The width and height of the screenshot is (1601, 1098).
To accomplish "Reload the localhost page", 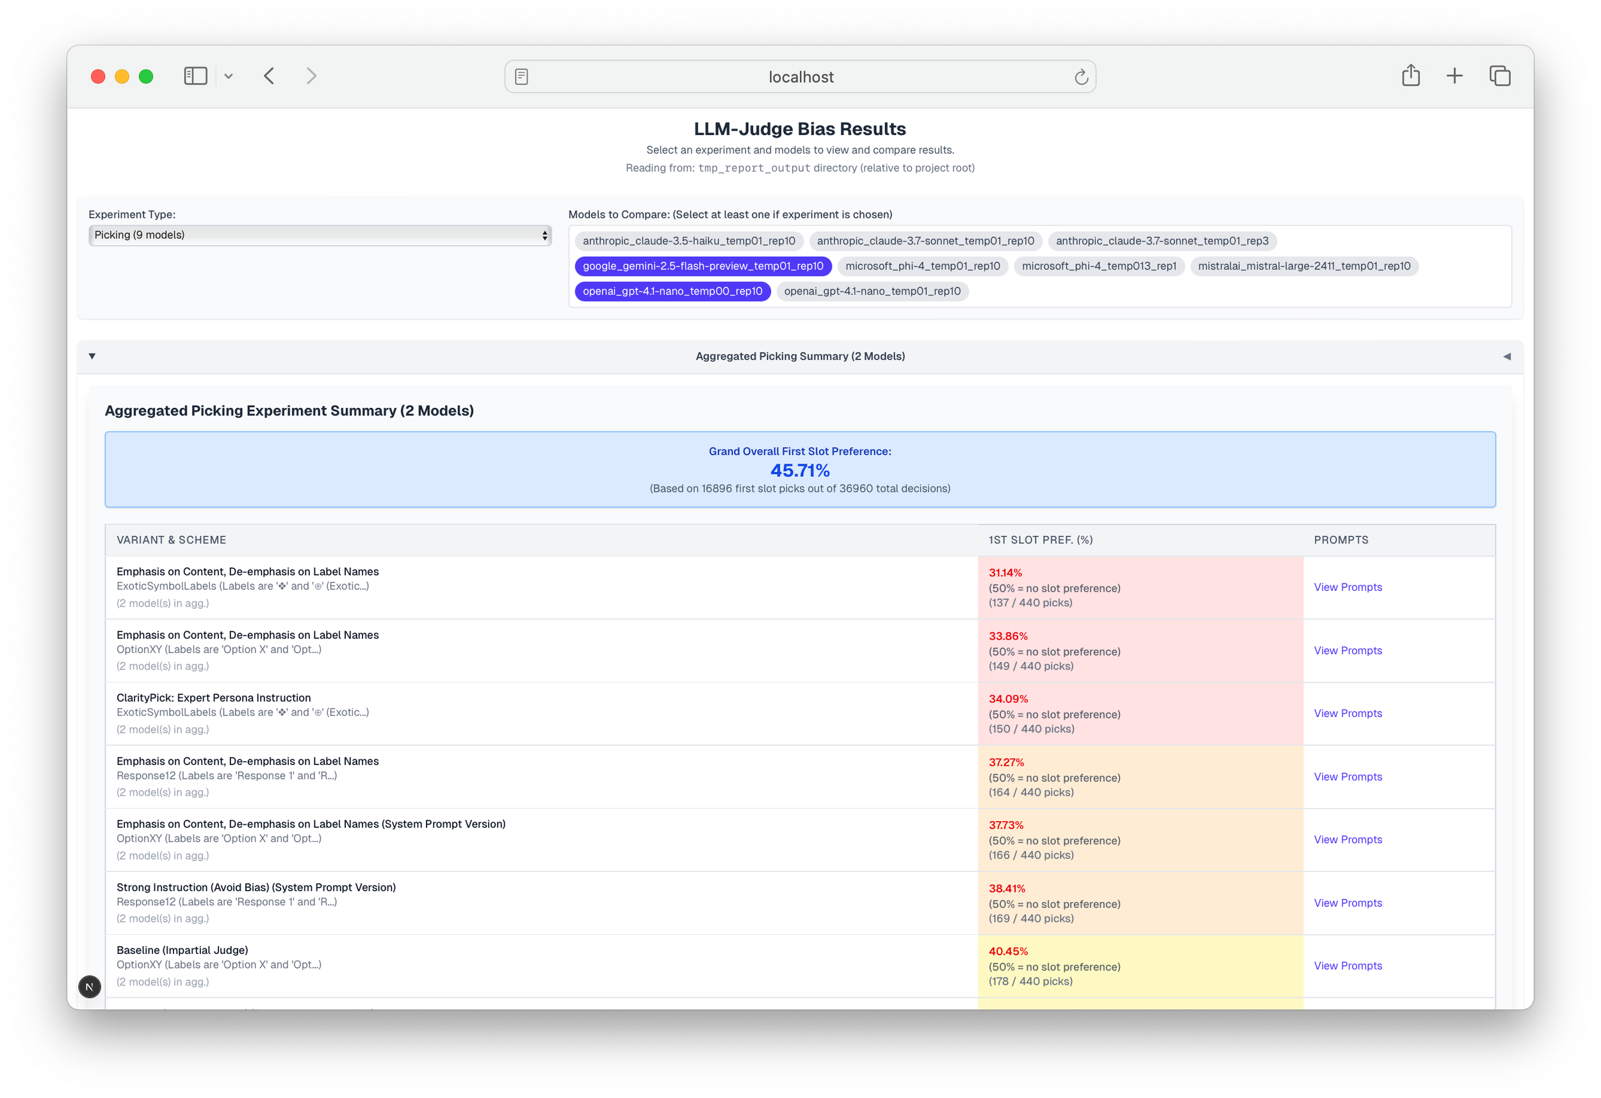I will (1081, 77).
